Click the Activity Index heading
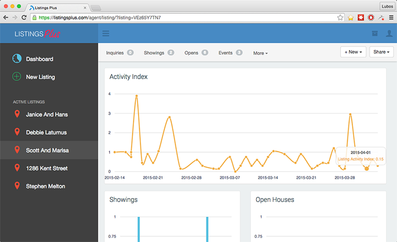 (x=129, y=77)
